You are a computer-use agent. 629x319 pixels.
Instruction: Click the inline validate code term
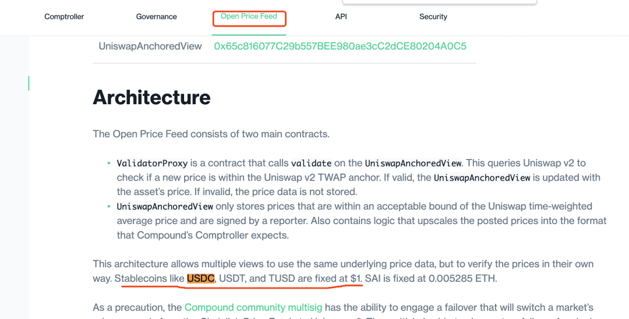tap(311, 163)
